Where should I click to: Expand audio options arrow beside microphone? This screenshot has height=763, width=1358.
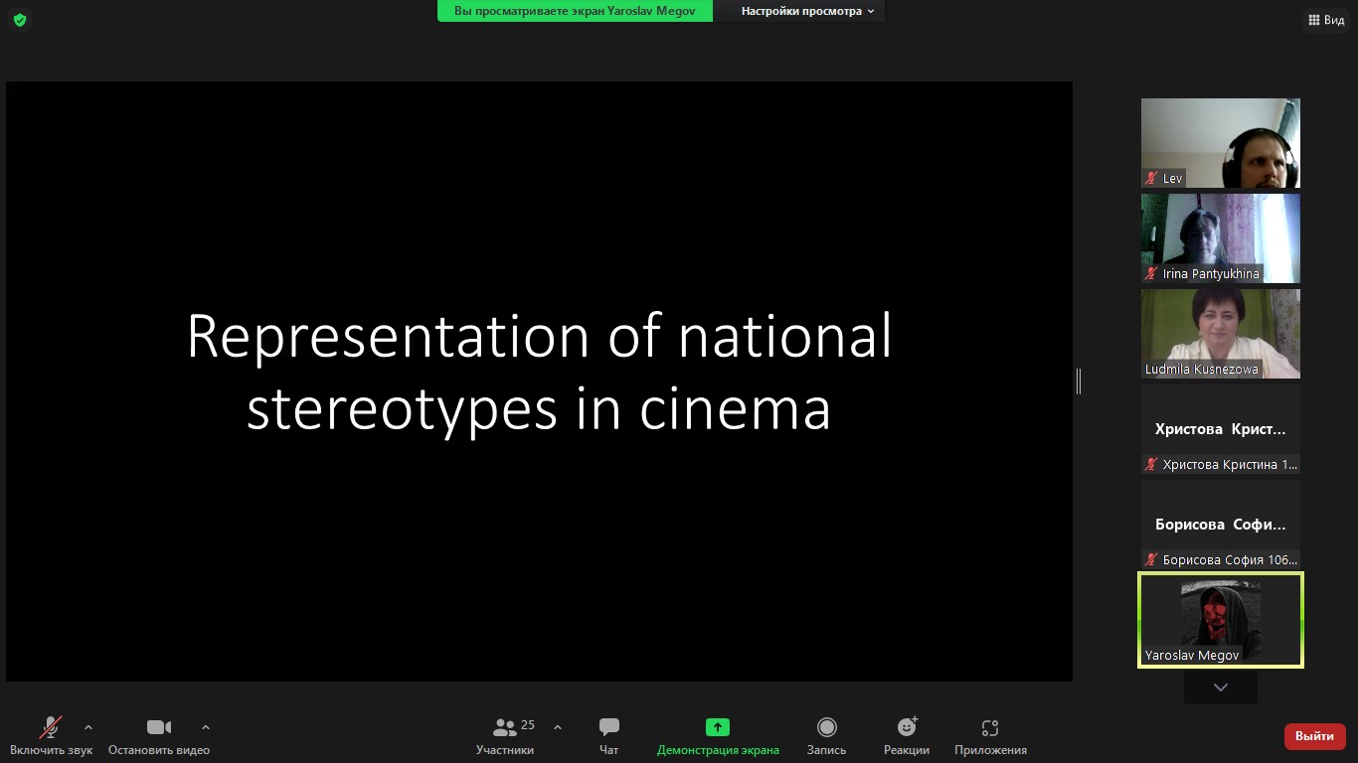point(88,727)
